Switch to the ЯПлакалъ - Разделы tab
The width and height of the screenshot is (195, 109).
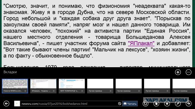point(43,86)
